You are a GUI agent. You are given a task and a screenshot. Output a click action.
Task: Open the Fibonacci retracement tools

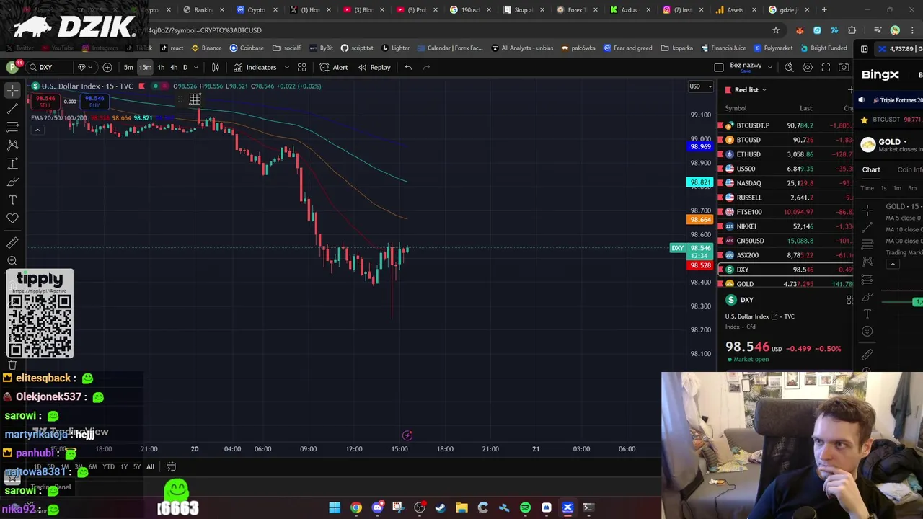(12, 127)
